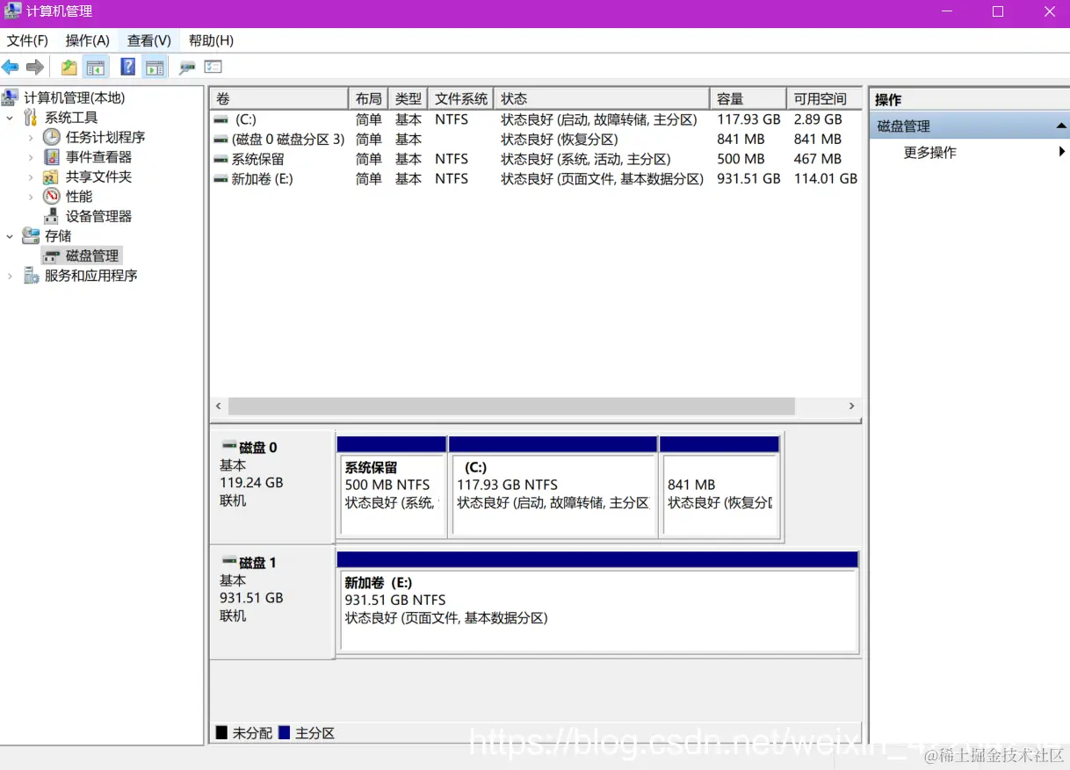Open the 查看(V) menu

(x=149, y=40)
